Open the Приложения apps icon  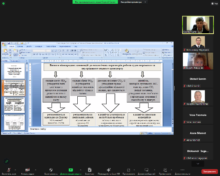pos(128,170)
